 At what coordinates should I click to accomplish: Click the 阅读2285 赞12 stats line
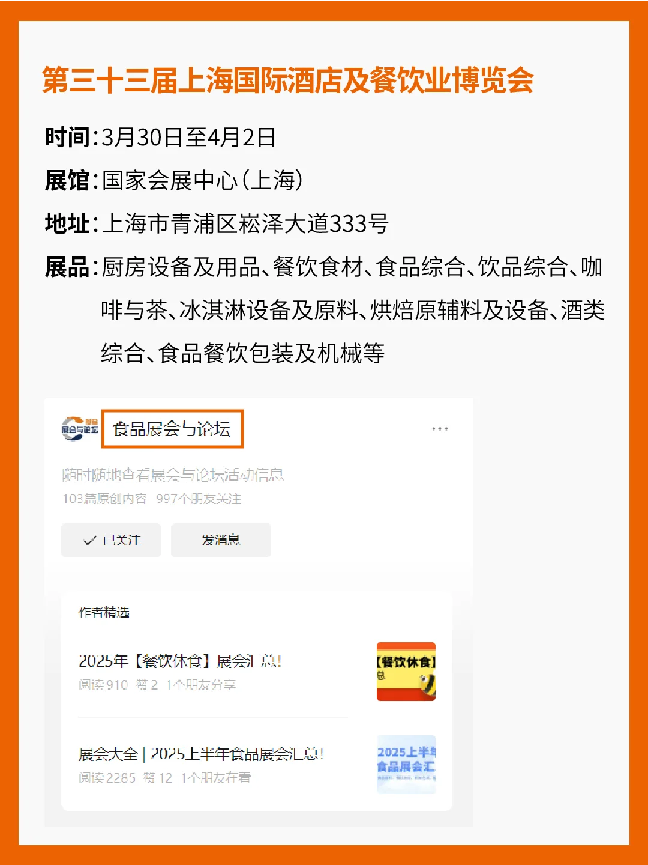click(164, 778)
